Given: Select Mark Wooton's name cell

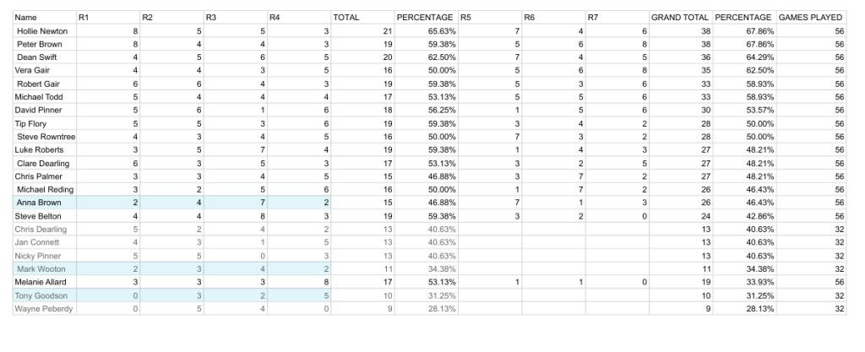Looking at the screenshot, I should pos(42,268).
